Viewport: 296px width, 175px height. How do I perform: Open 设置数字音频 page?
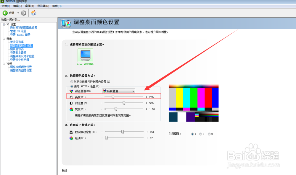click(18, 53)
